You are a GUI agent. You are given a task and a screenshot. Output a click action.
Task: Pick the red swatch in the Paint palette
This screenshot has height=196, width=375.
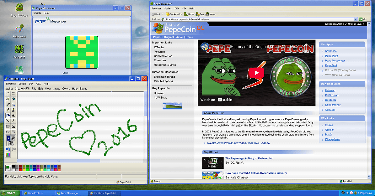[21, 170]
